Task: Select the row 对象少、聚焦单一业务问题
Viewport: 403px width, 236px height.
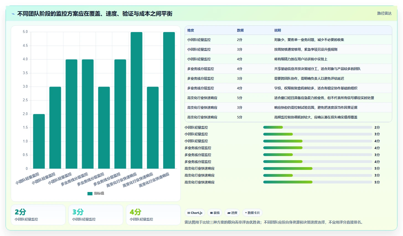Action: pyautogui.click(x=288, y=40)
